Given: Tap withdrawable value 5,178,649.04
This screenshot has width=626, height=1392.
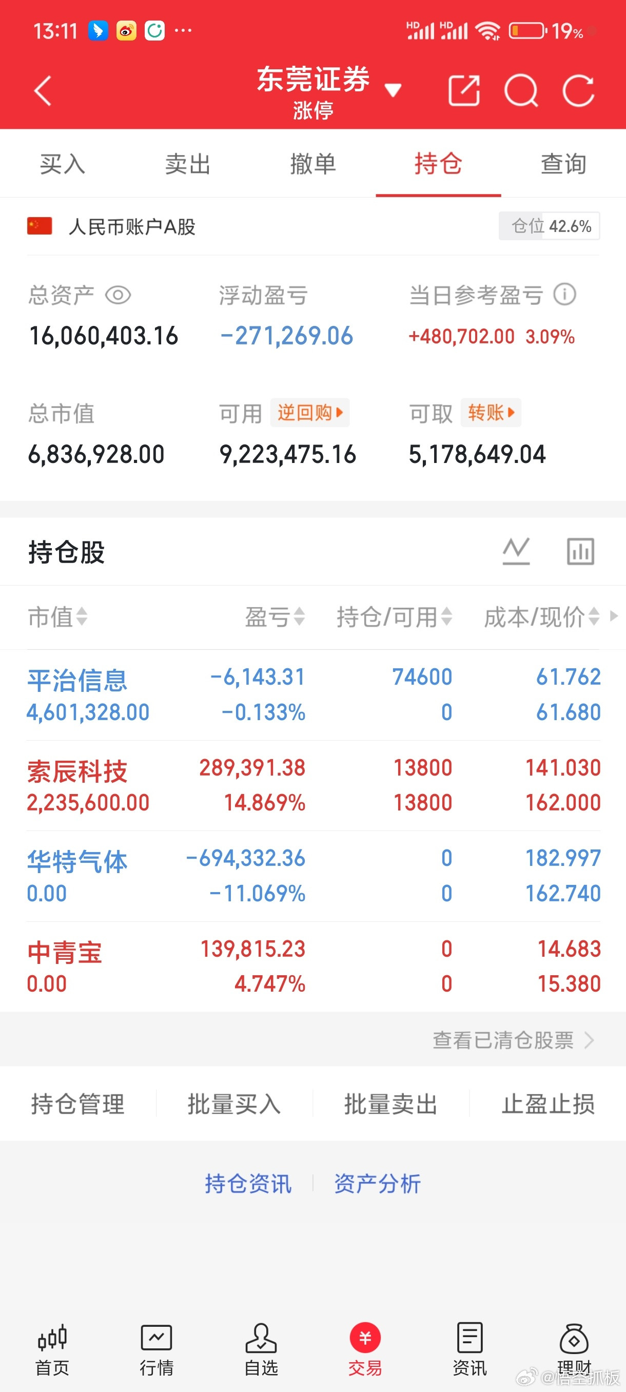Looking at the screenshot, I should pyautogui.click(x=478, y=454).
